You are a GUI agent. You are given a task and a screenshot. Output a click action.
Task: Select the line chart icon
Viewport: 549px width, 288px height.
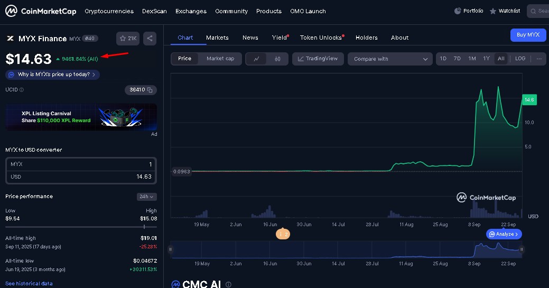pyautogui.click(x=256, y=59)
